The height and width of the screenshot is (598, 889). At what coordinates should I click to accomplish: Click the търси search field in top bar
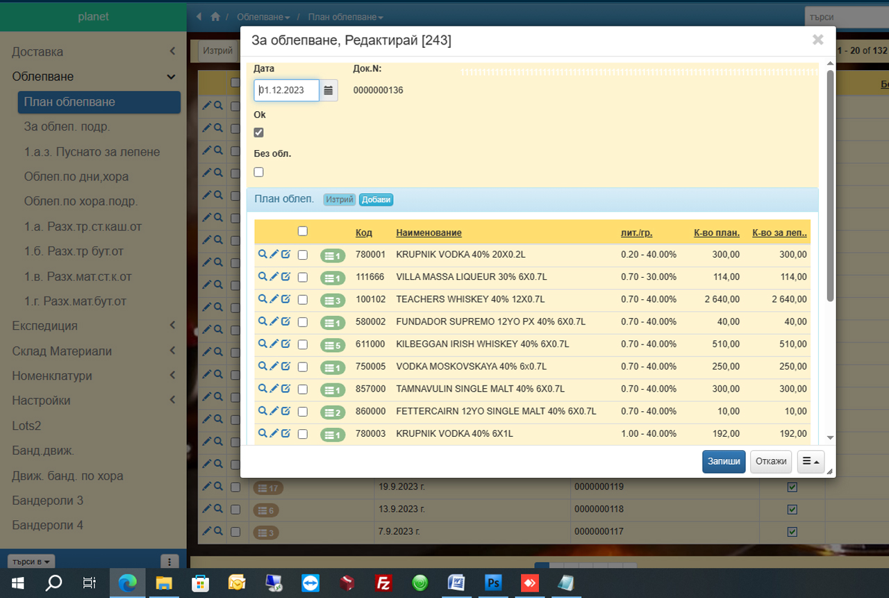coord(847,17)
